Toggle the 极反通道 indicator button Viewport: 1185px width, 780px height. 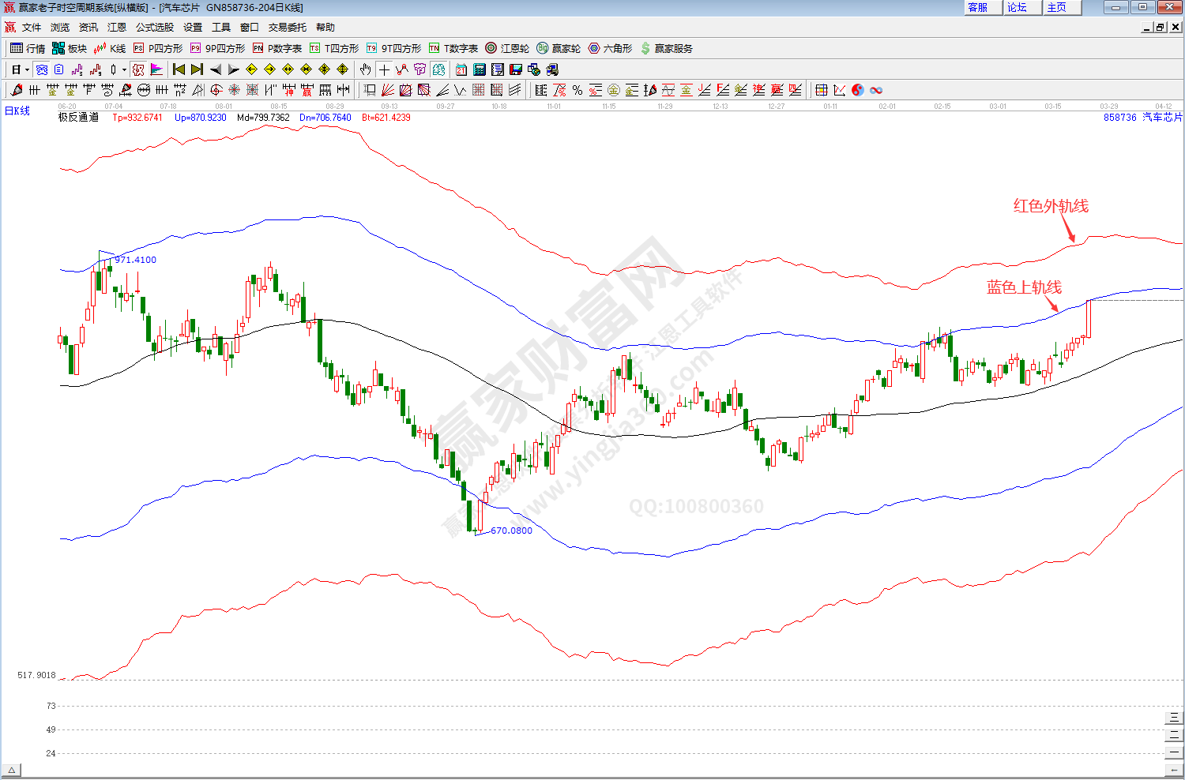pyautogui.click(x=78, y=118)
